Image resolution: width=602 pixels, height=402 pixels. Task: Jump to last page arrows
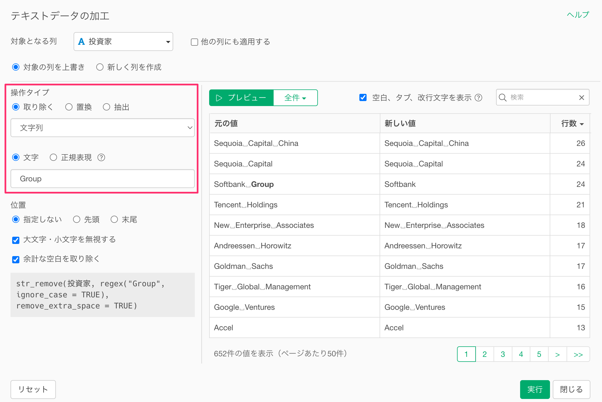[578, 354]
